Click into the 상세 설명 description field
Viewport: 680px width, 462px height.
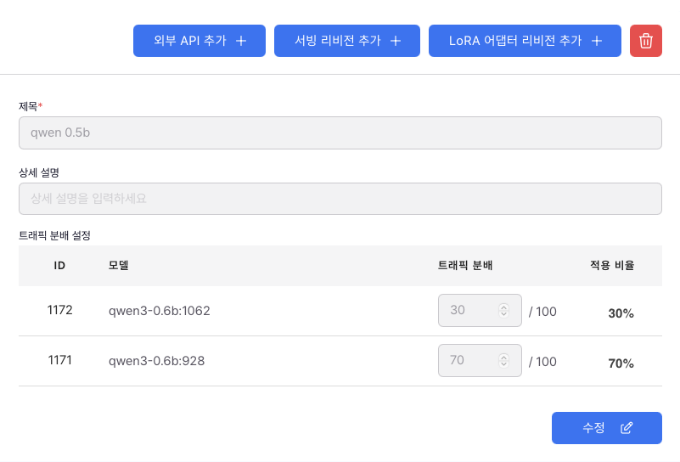coord(340,199)
